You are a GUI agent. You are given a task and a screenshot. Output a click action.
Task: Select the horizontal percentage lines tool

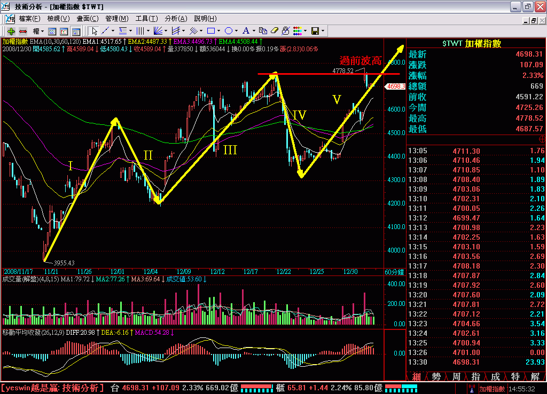pyautogui.click(x=123, y=31)
